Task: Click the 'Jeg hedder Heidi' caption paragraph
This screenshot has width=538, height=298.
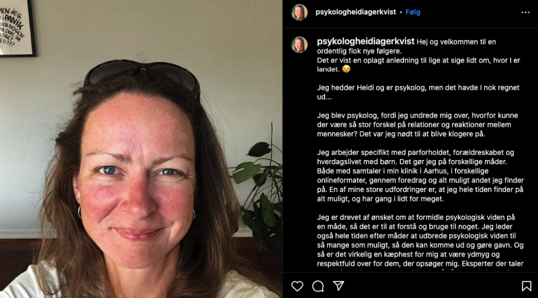Action: [418, 92]
